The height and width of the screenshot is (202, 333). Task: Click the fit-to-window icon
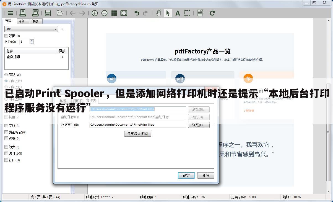coord(124,13)
